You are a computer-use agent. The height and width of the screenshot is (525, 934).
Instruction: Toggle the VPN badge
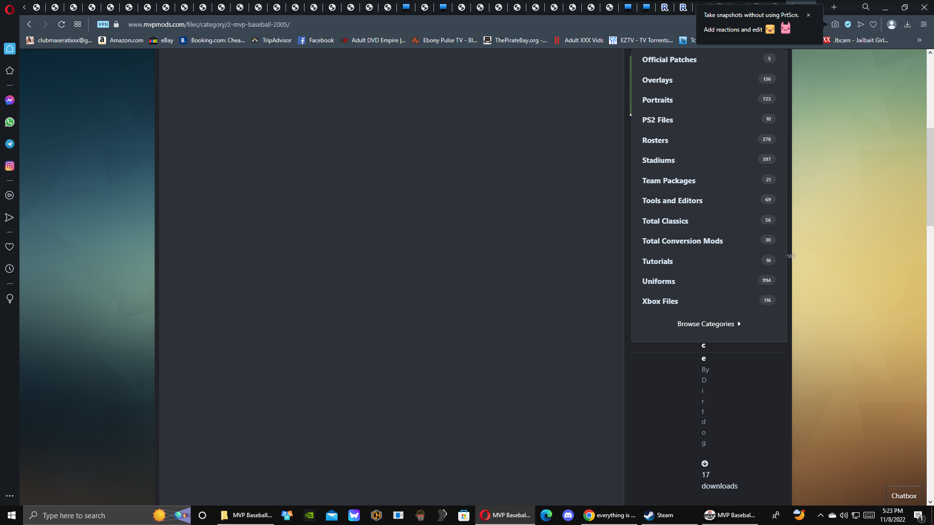tap(103, 24)
